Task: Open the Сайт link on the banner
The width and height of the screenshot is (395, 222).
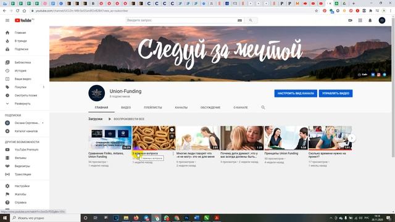Action: coord(363,75)
